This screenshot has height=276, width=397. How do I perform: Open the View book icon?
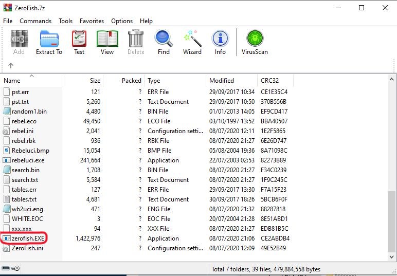point(107,39)
